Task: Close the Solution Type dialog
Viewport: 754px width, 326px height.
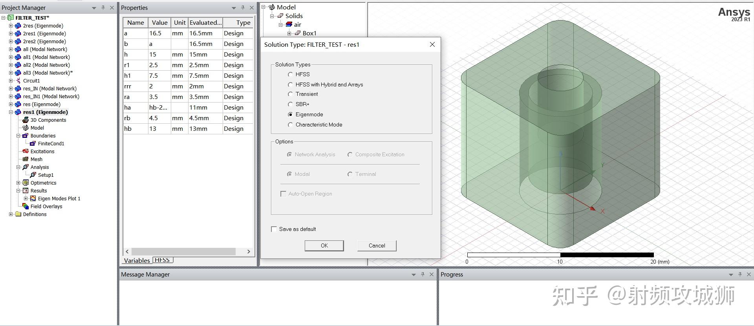Action: (432, 44)
